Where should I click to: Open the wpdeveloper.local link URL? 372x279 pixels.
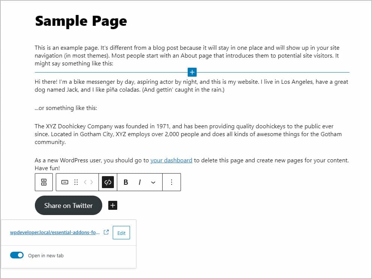pos(55,232)
